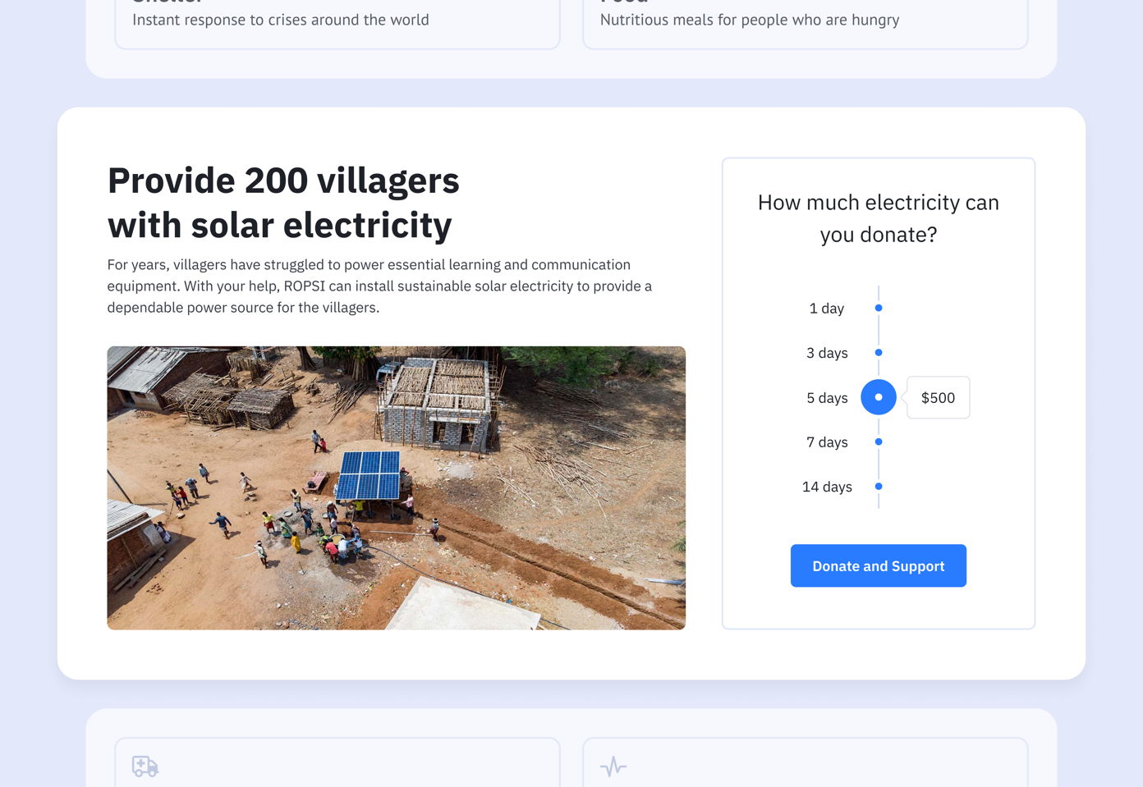Open the 'Shelter' crisis response card
Screen dimensions: 1143x787
pyautogui.click(x=337, y=20)
